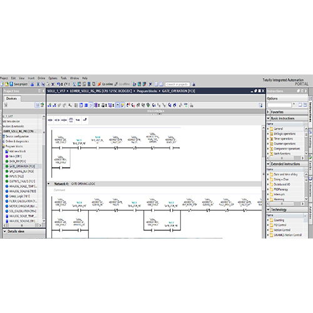
Task: Select the Devices tab
Action: point(11,98)
